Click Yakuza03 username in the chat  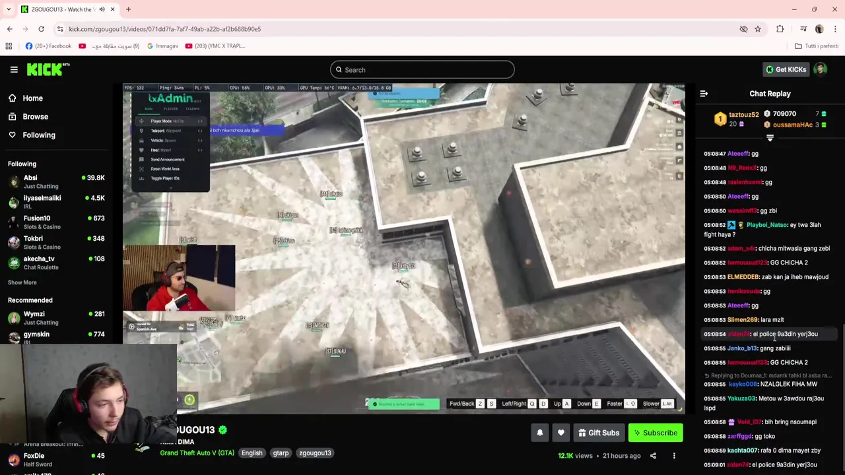click(x=741, y=398)
